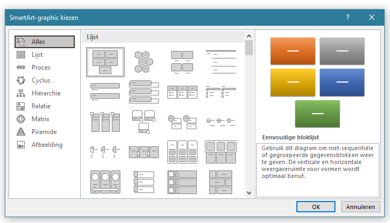Click the orange block in the preview
The height and width of the screenshot is (223, 390).
(x=293, y=51)
